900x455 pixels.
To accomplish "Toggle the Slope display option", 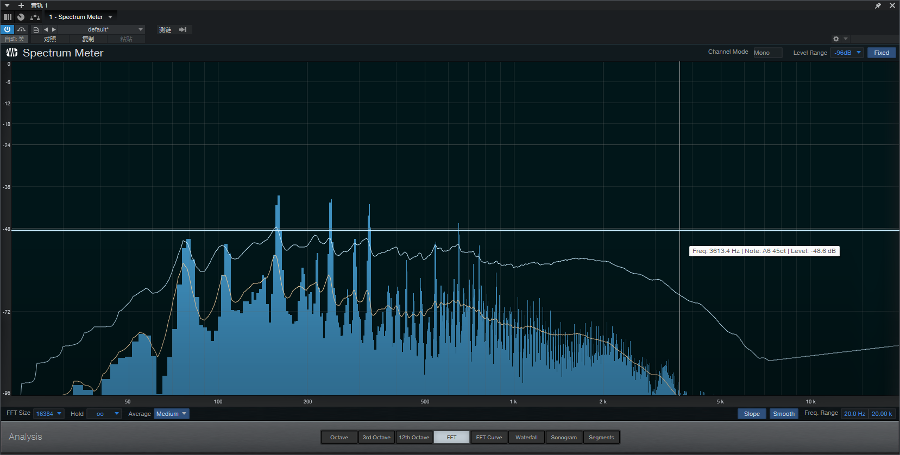I will [752, 414].
